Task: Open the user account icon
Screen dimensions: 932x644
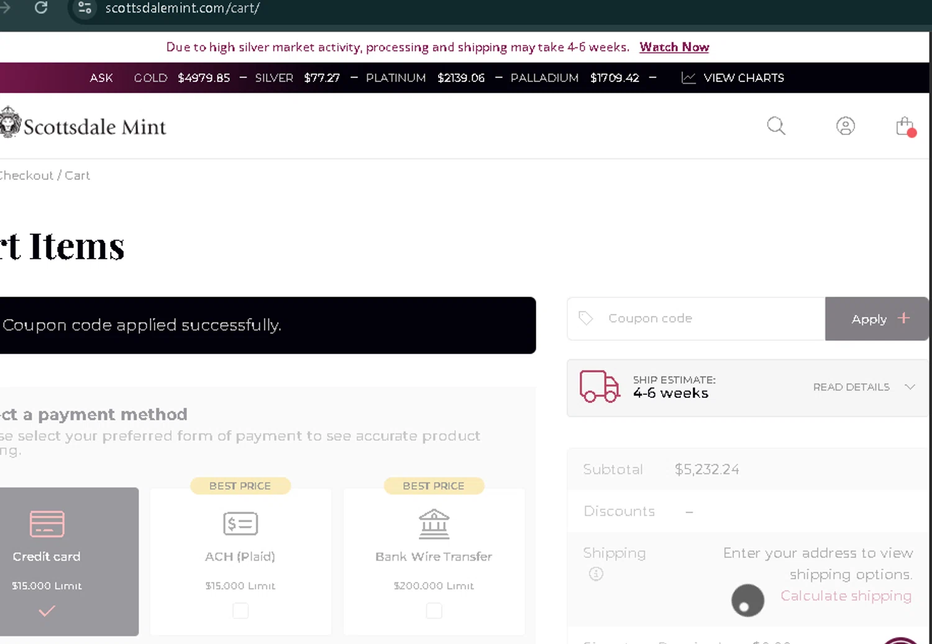Action: 845,126
